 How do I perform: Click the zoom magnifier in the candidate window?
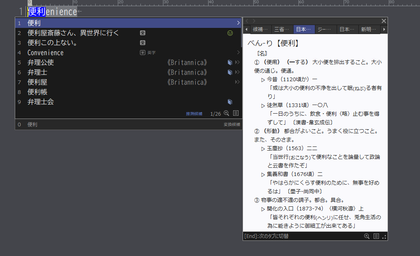point(226,113)
